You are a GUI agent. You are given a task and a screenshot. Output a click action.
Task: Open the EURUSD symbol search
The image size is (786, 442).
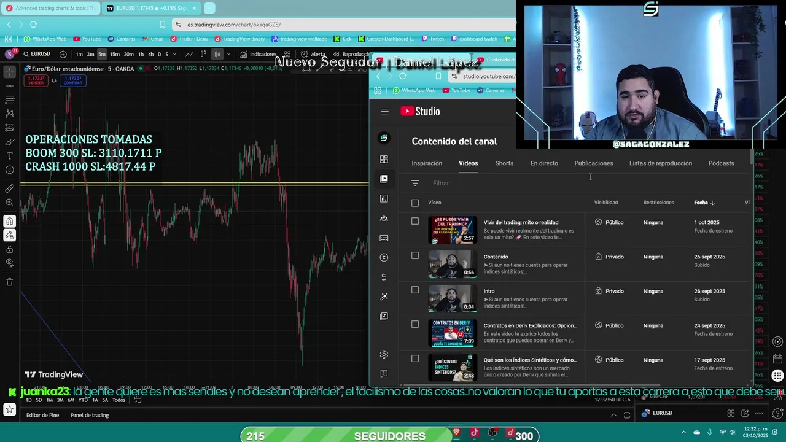(37, 54)
